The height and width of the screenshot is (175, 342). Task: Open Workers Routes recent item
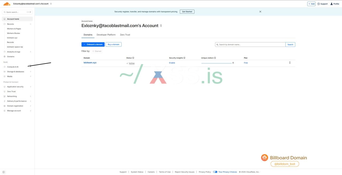(13, 33)
